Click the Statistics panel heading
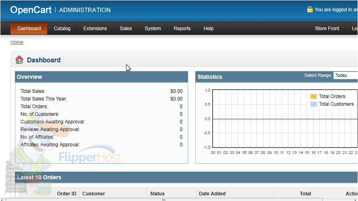358x201 pixels. click(209, 77)
